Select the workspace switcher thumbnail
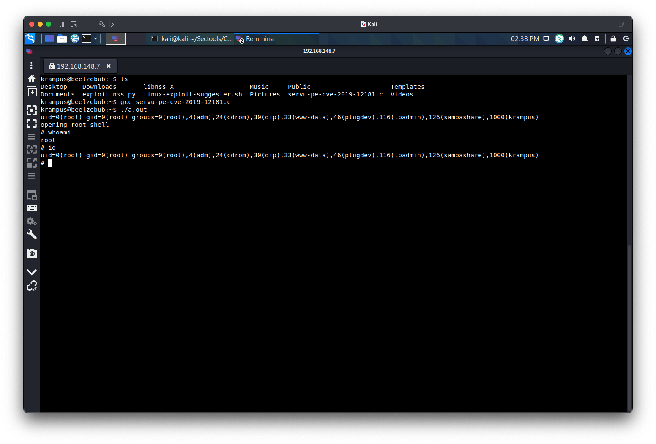This screenshot has height=444, width=656. pos(115,38)
